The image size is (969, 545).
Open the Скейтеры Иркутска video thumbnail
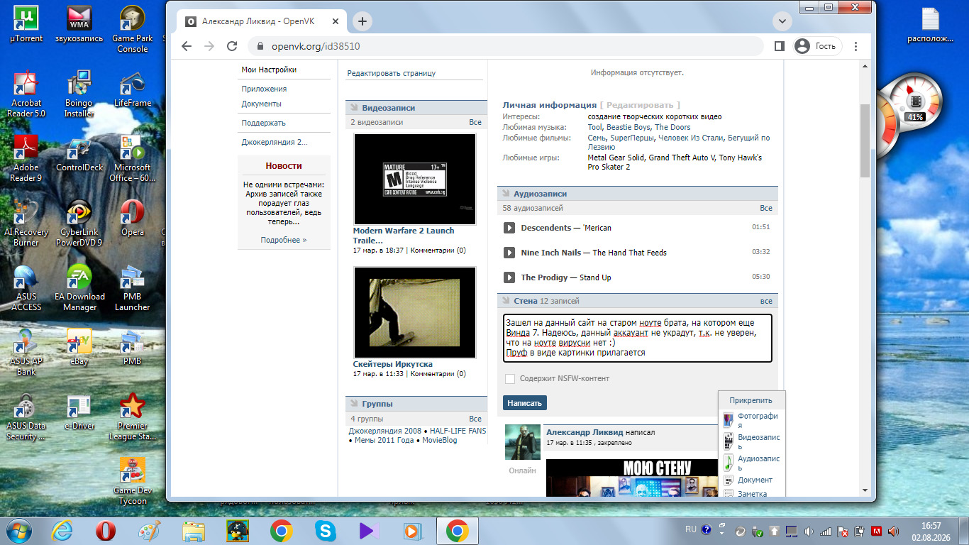[415, 312]
